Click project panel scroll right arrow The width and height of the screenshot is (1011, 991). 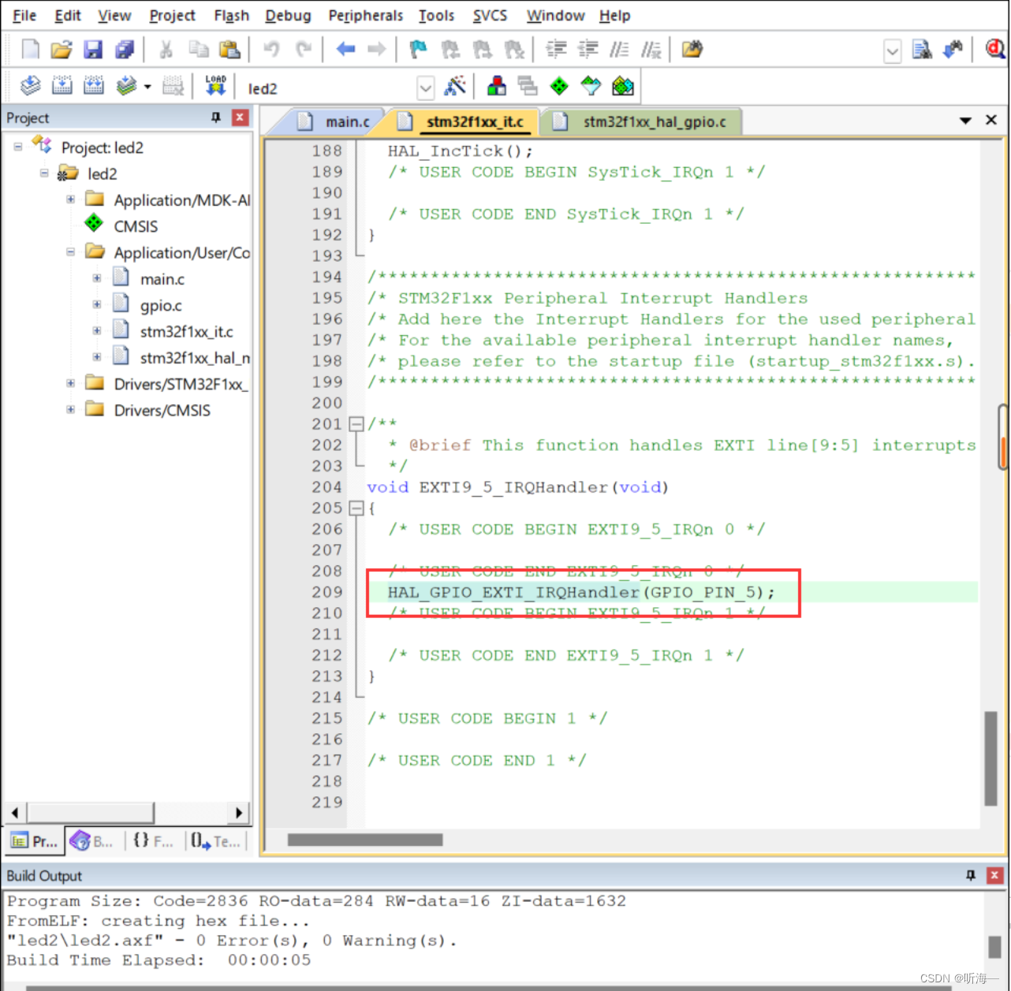click(x=239, y=812)
